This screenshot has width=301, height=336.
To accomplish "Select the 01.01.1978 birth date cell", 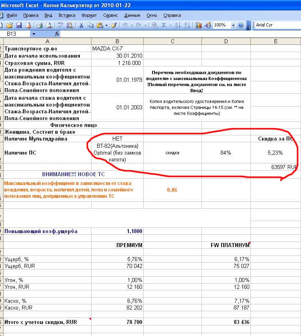I will tap(117, 80).
